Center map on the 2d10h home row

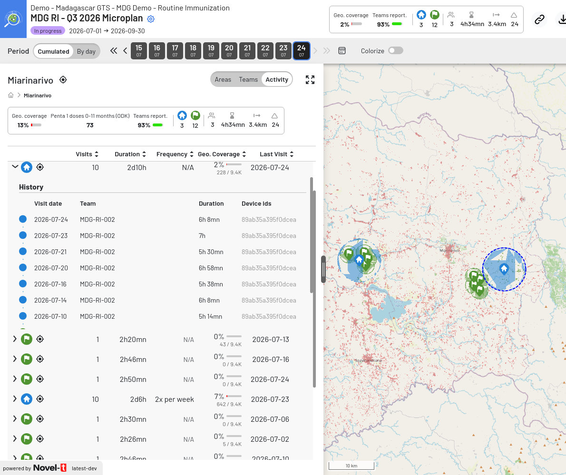(x=40, y=167)
